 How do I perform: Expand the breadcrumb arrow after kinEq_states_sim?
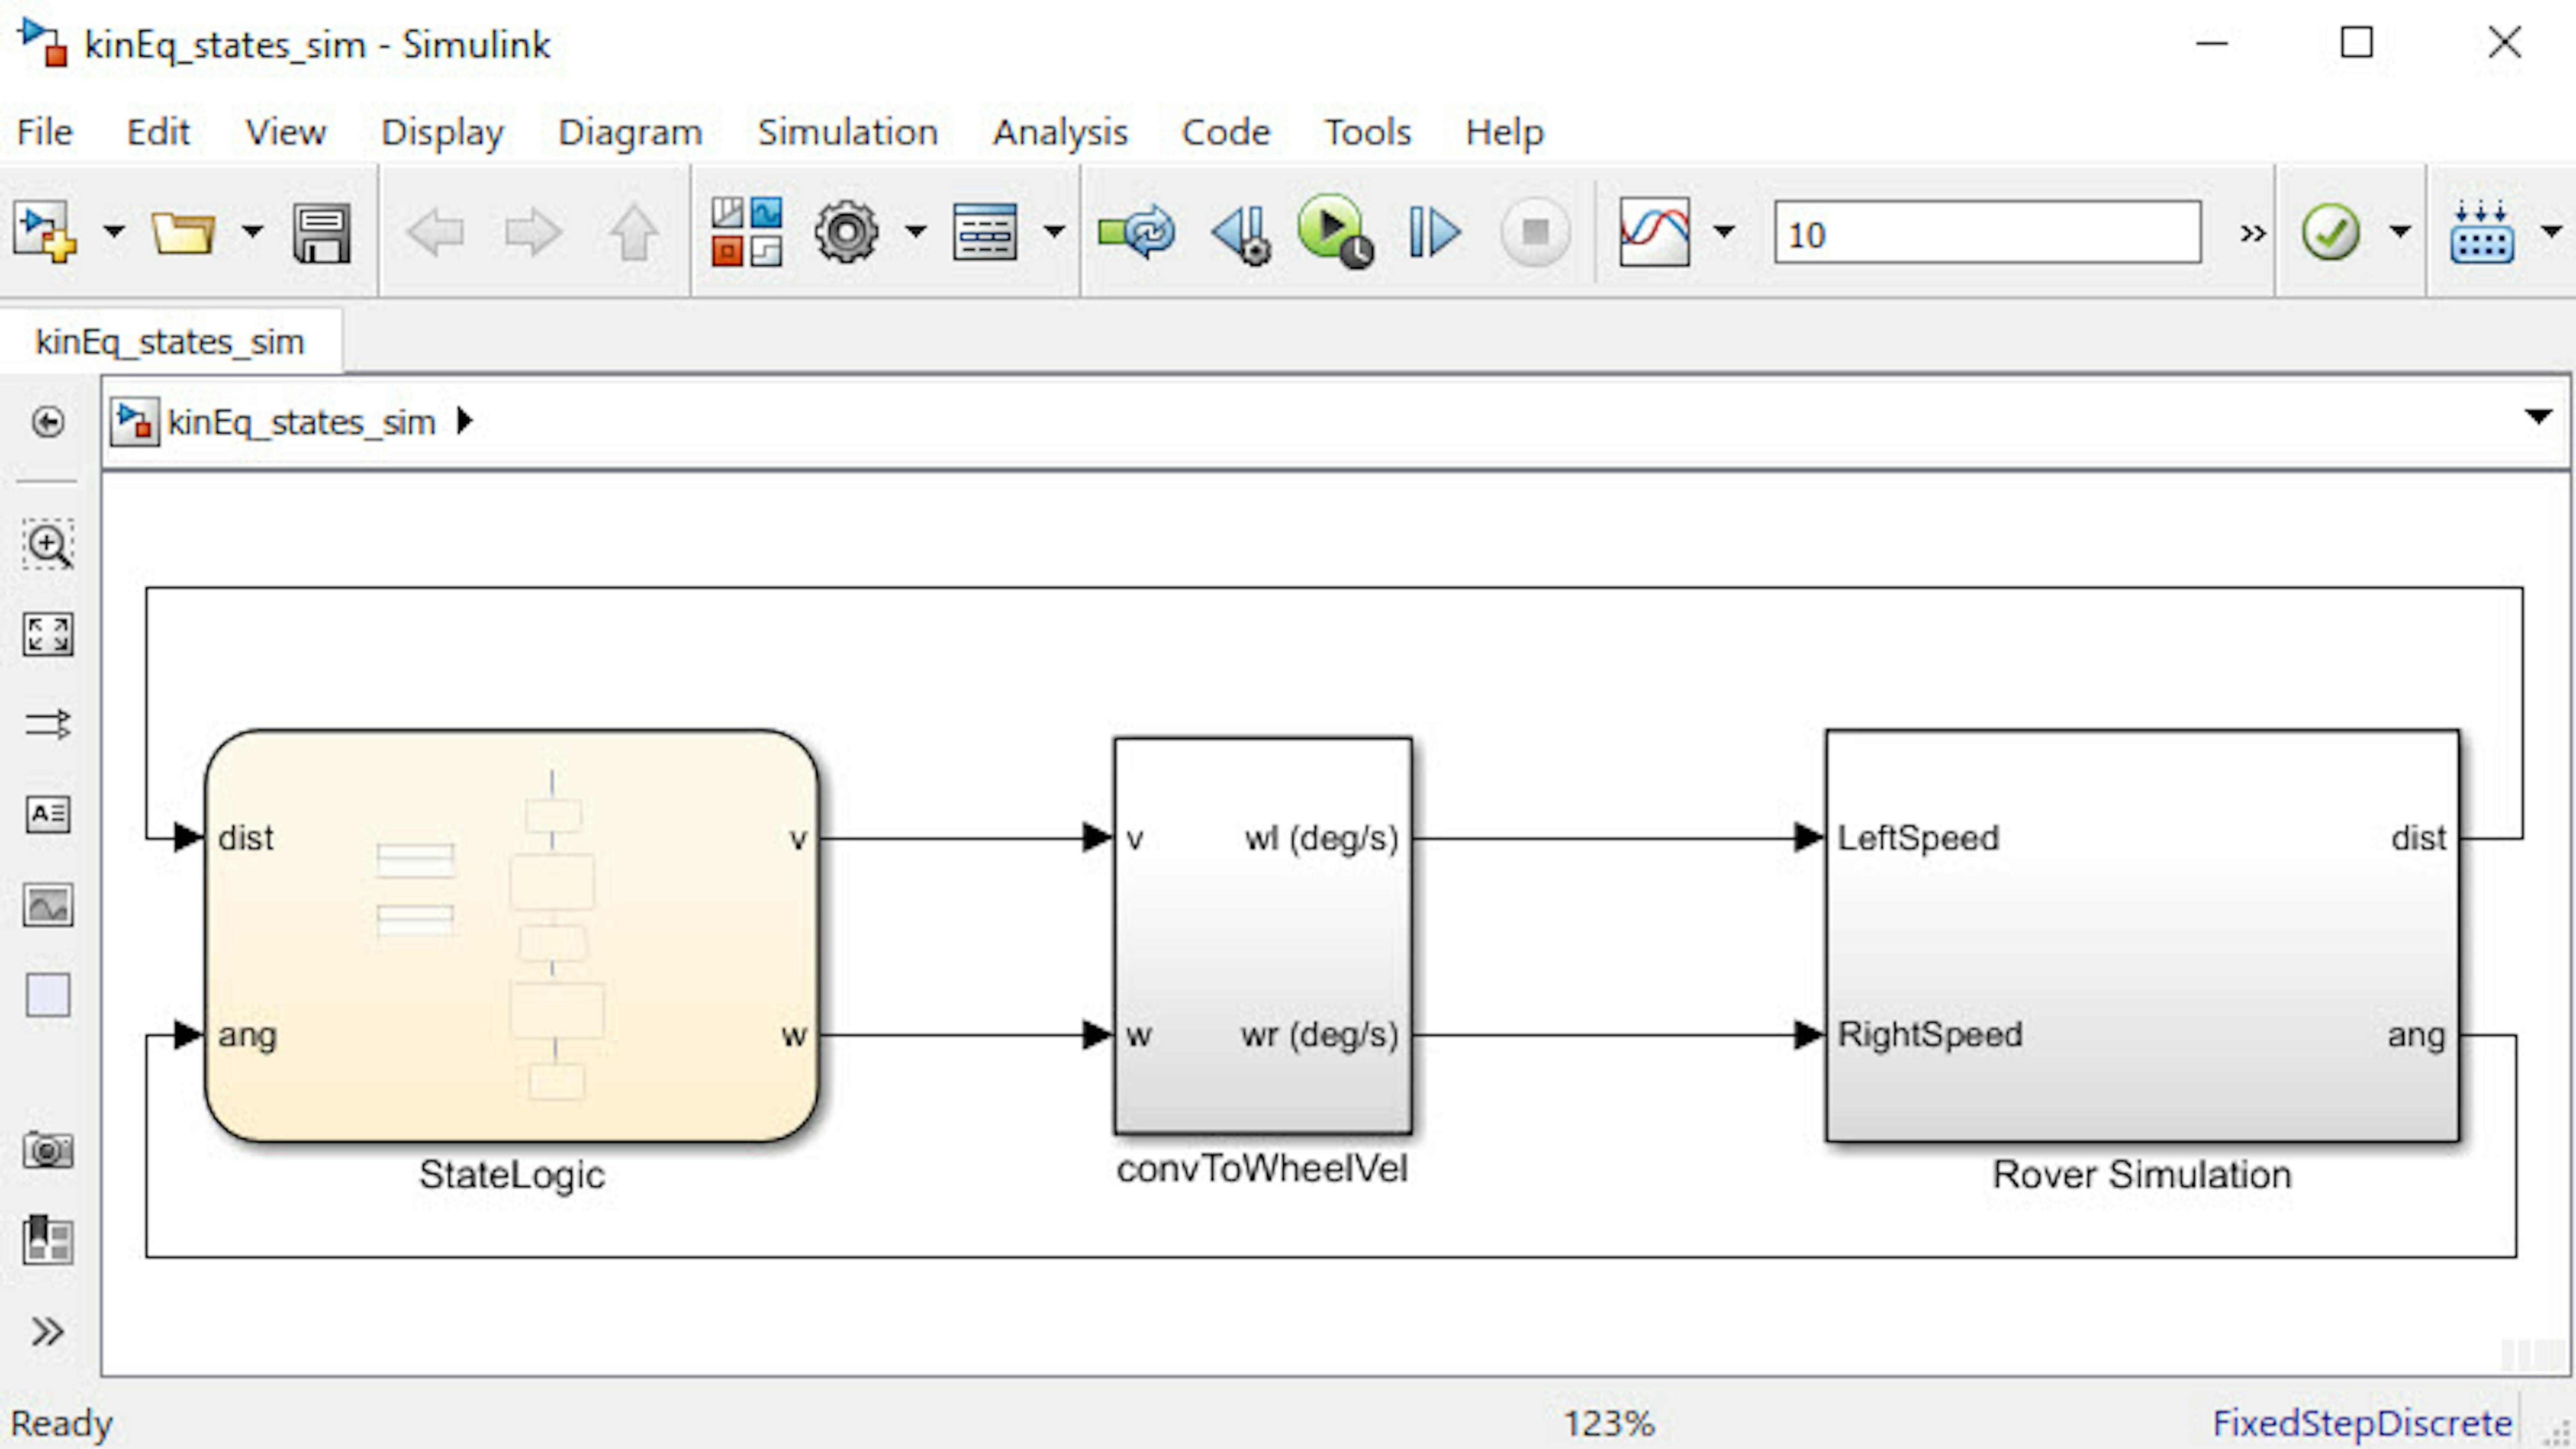tap(464, 421)
